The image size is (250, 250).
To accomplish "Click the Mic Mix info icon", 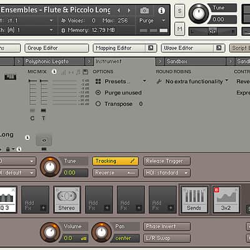I will pyautogui.click(x=54, y=72).
